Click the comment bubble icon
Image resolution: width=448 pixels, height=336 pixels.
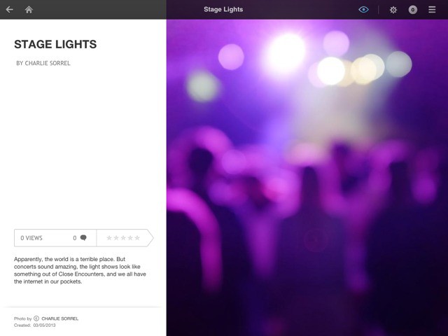click(83, 238)
